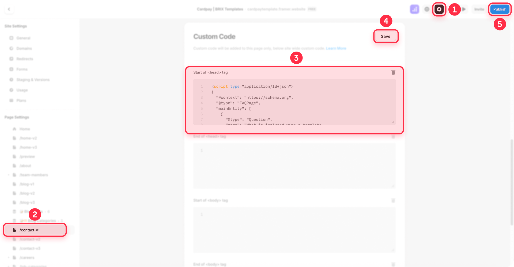Select the /home-v2 page
This screenshot has height=267, width=514.
(x=28, y=138)
